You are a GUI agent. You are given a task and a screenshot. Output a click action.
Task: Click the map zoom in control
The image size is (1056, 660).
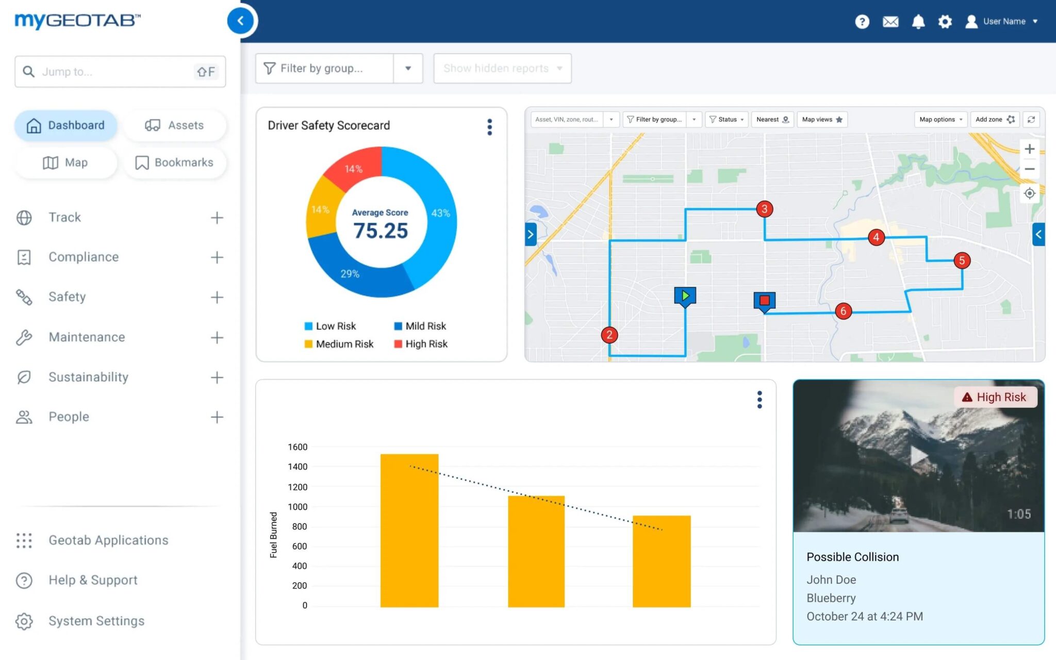[1029, 148]
